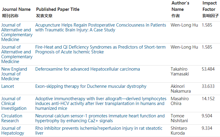Open the Journal of Clinical Investigation link
Image resolution: width=220 pixels, height=137 pixels.
[14, 104]
